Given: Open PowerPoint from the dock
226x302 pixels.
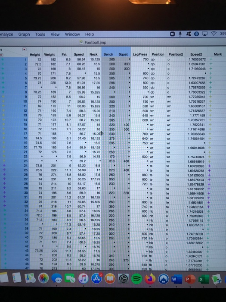Looking at the screenshot, I should click(x=190, y=279).
